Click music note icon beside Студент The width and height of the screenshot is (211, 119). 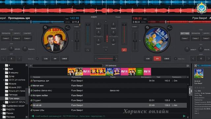31,100
